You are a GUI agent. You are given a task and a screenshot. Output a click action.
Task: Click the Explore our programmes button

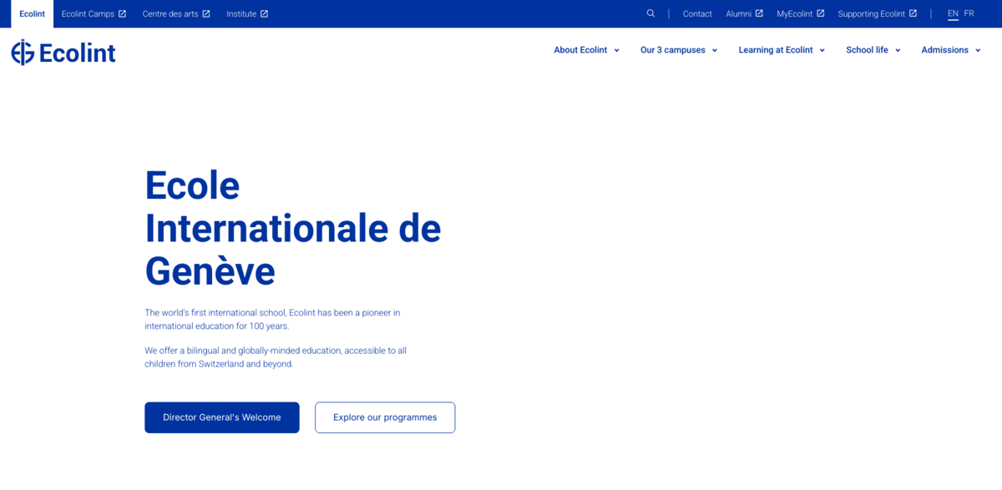click(385, 417)
